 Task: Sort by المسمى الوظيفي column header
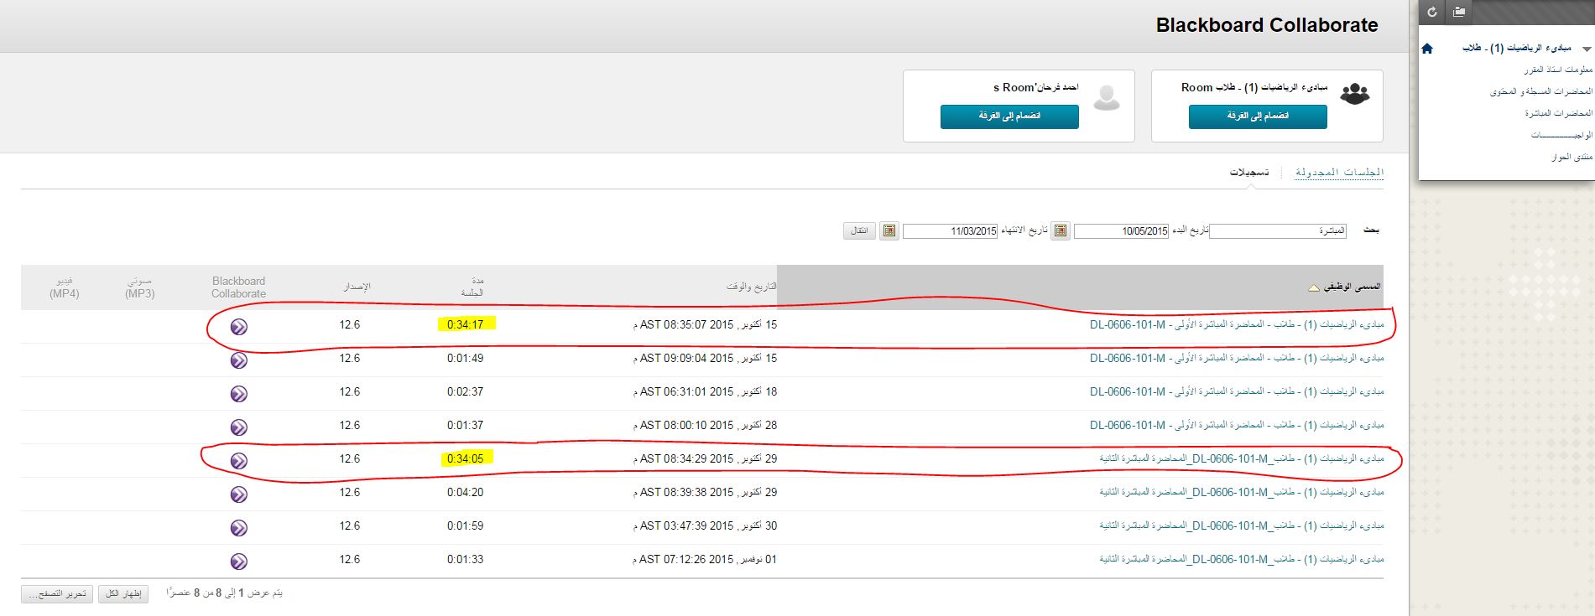[1351, 287]
